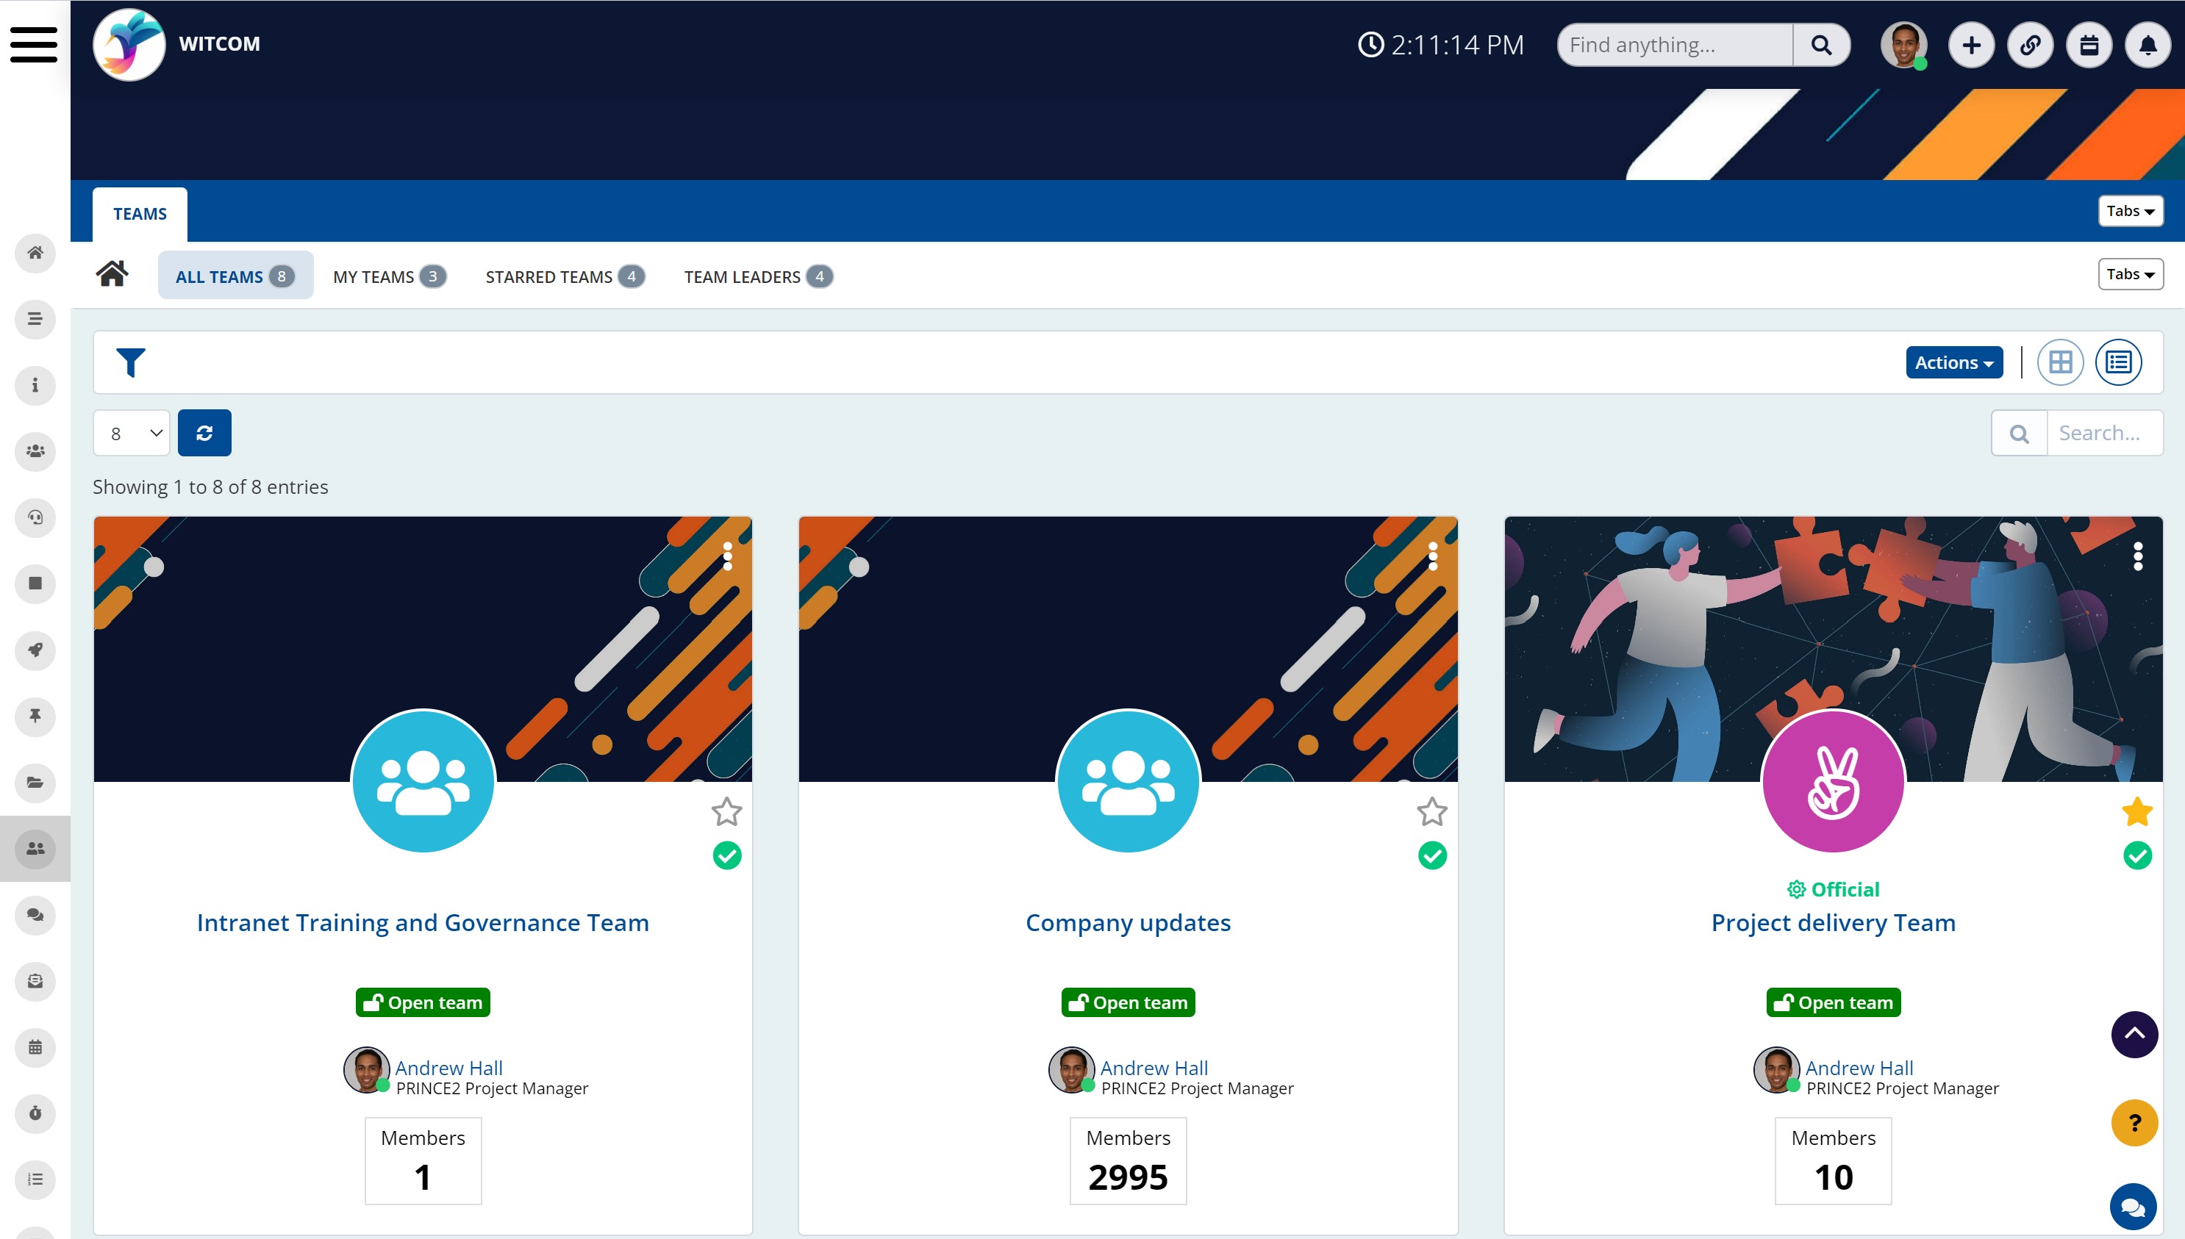Image resolution: width=2185 pixels, height=1239 pixels.
Task: Open the Project delivery Team link
Action: tap(1833, 922)
